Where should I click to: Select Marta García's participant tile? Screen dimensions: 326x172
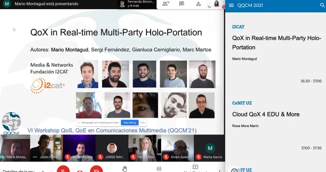[x=209, y=148]
